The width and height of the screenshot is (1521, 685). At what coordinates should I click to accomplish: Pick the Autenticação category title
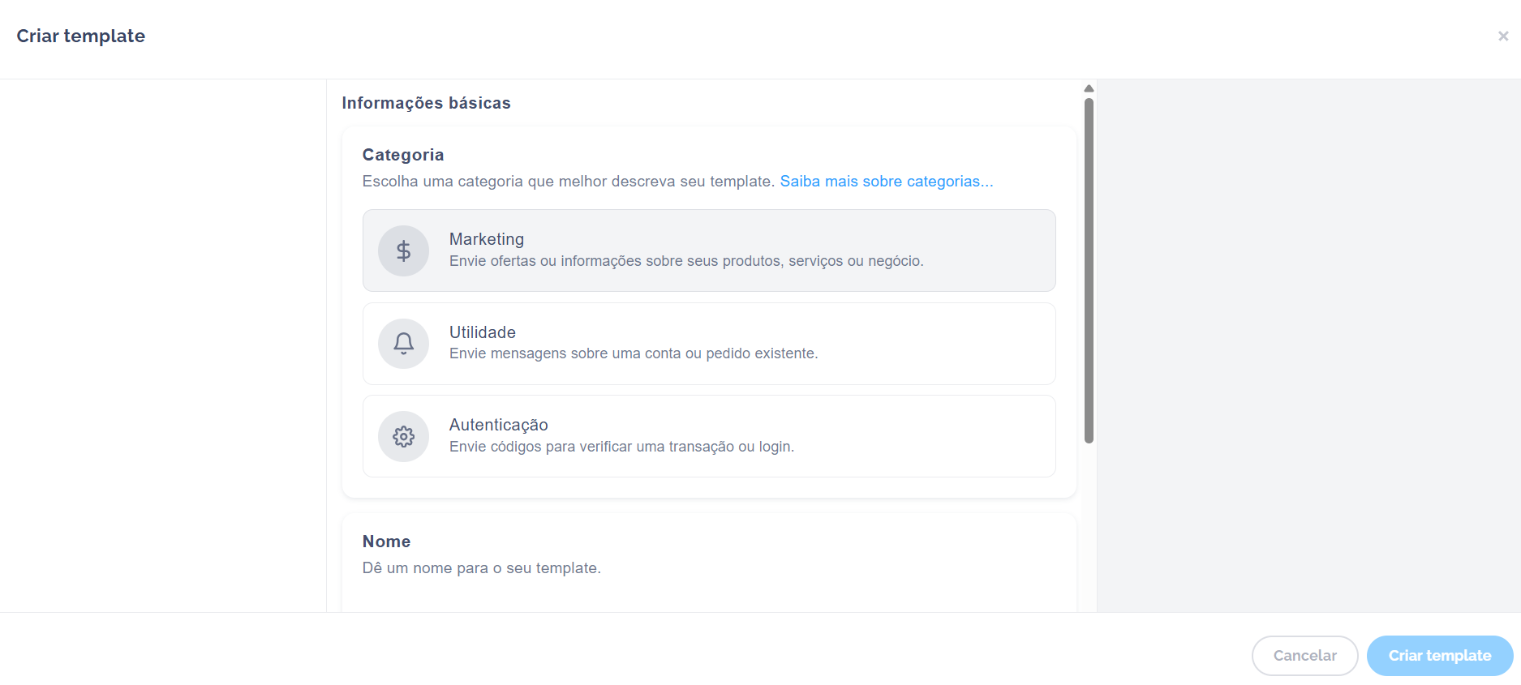point(499,425)
